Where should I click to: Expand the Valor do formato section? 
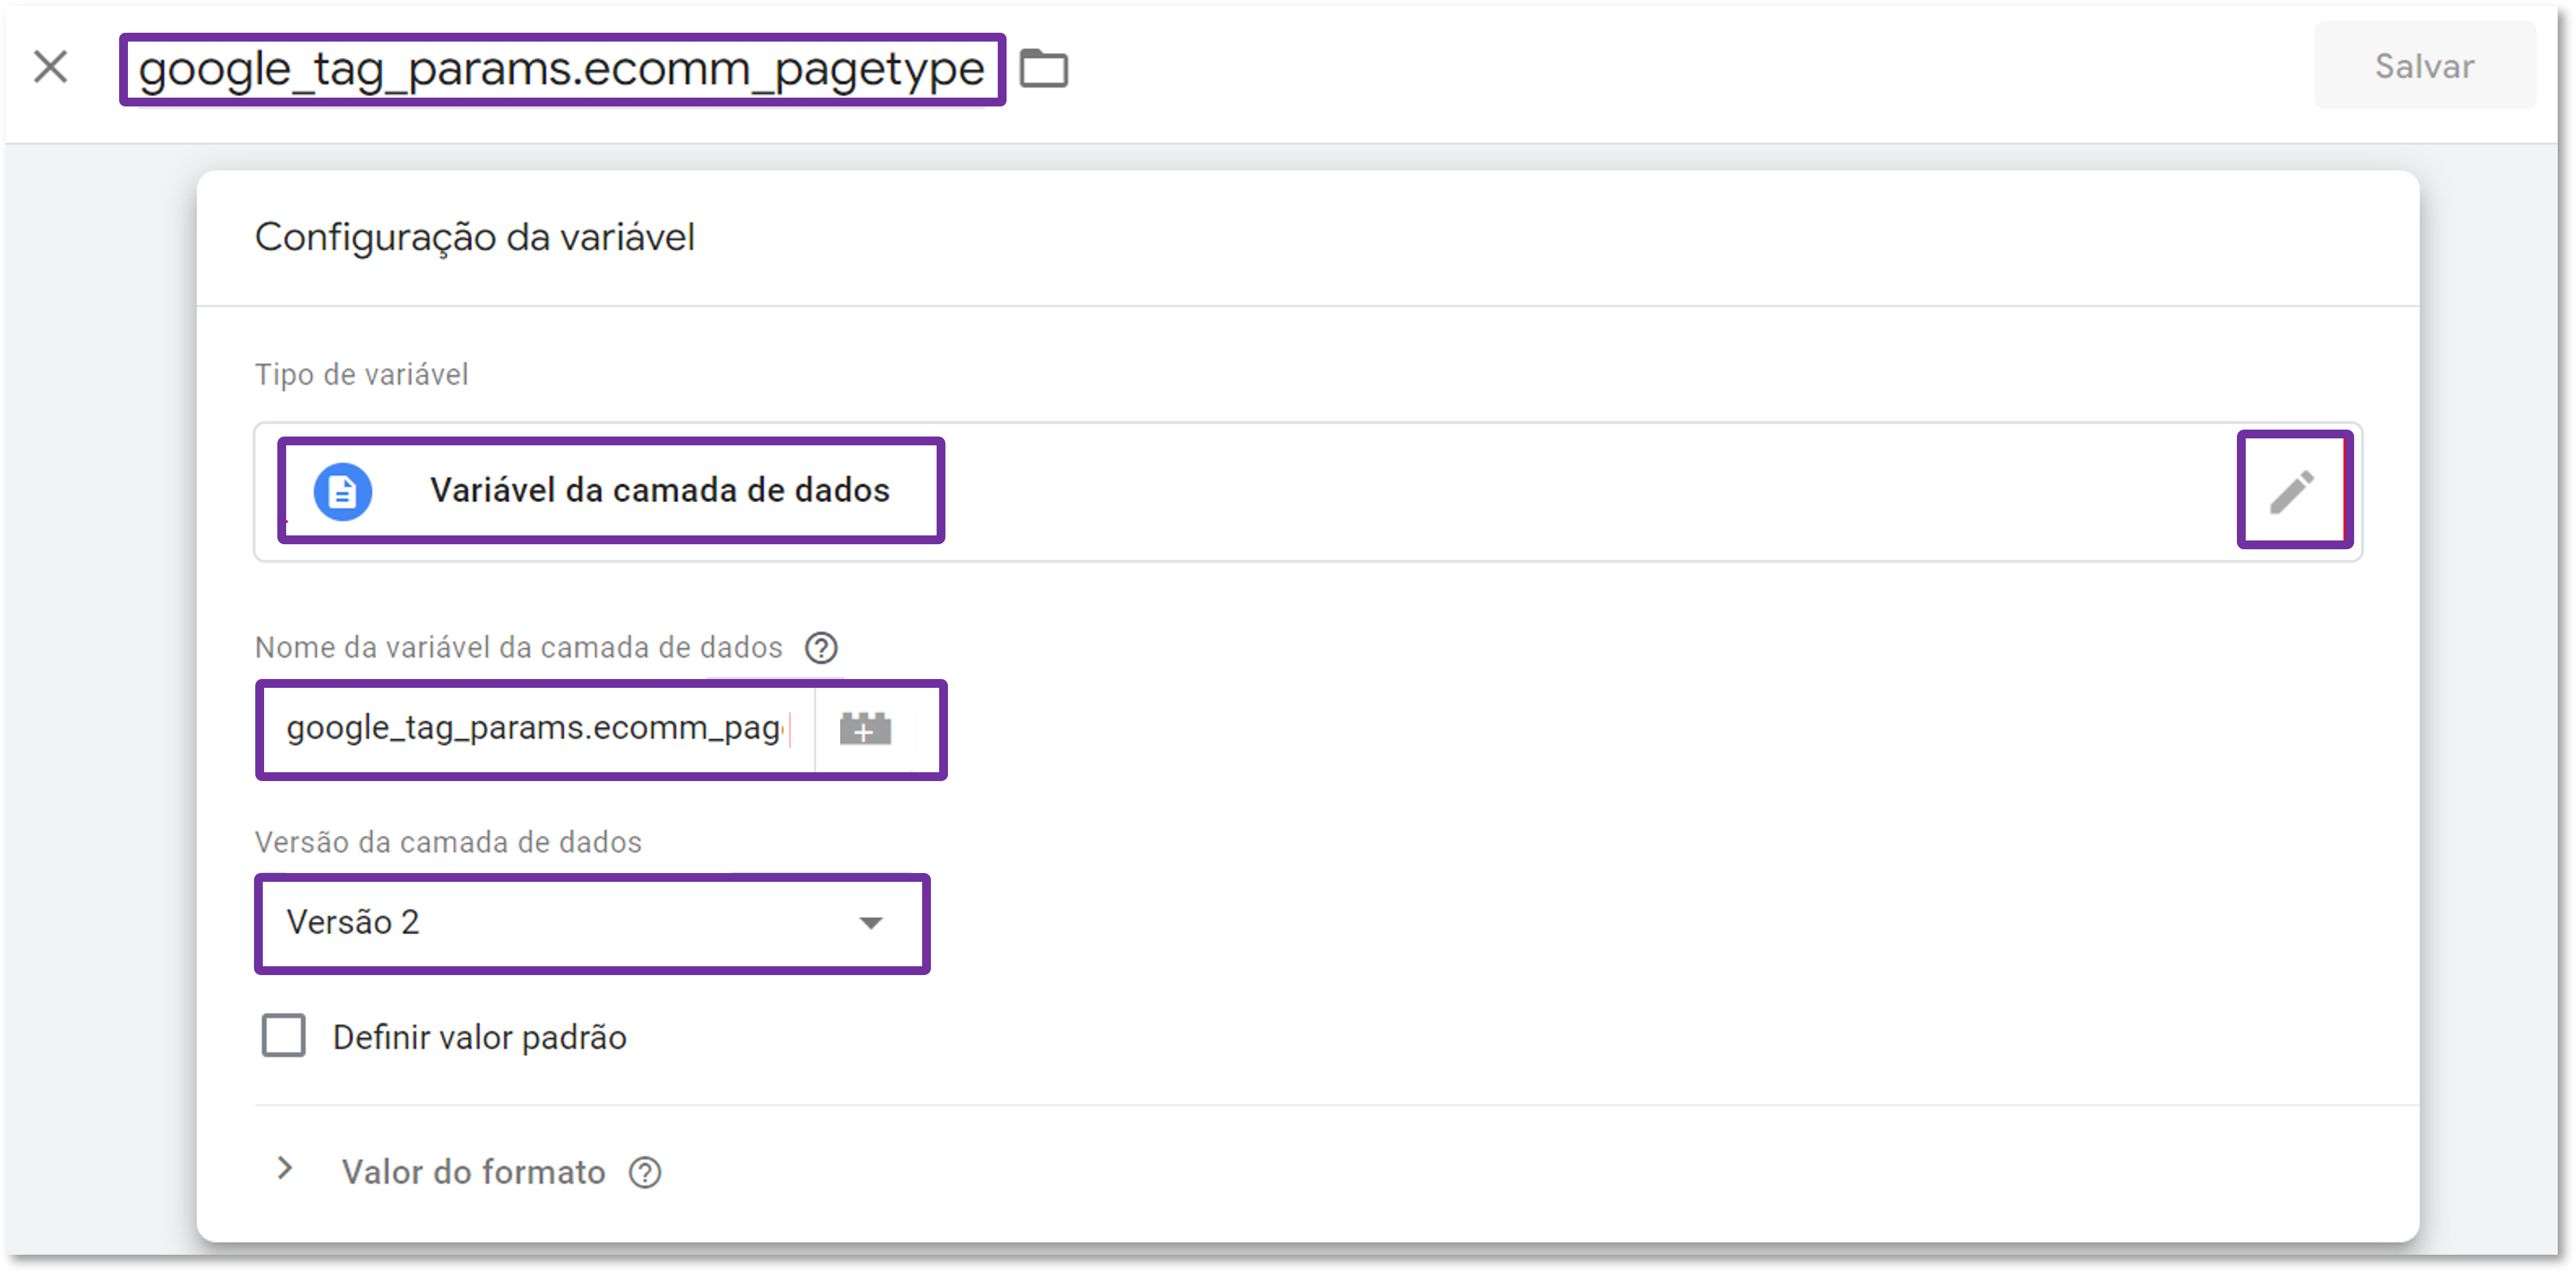286,1169
